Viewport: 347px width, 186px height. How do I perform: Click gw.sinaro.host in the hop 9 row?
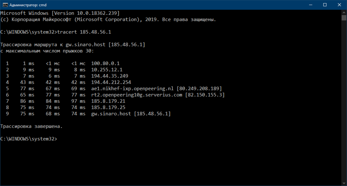click(110, 113)
